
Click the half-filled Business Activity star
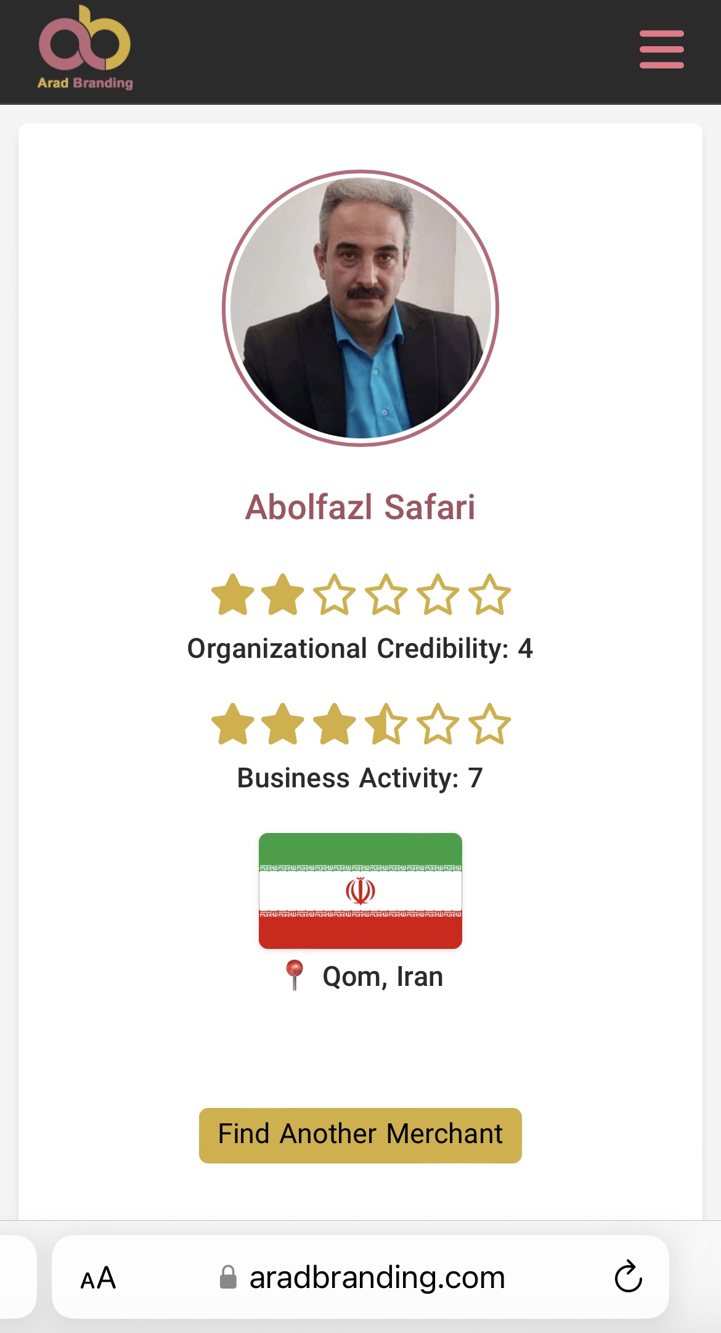click(x=386, y=724)
